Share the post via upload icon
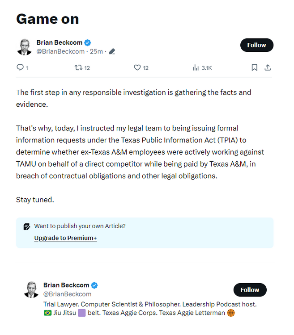This screenshot has width=294, height=335. pos(268,67)
